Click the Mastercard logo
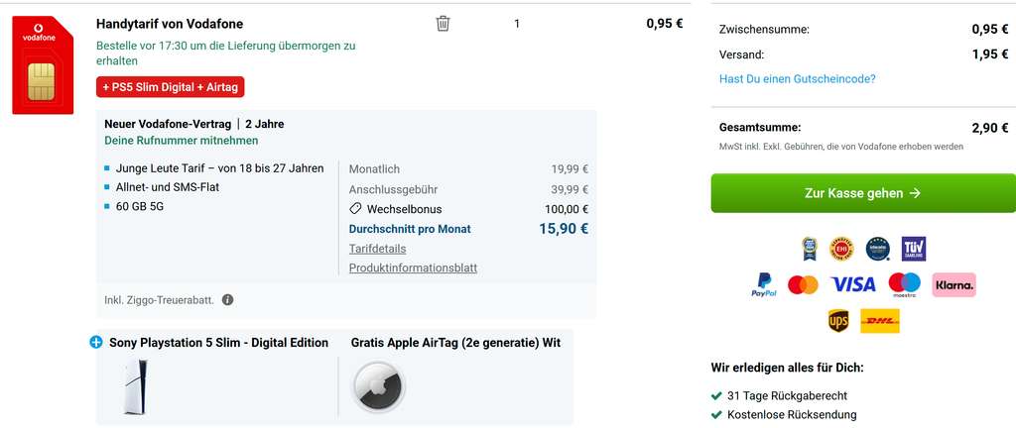Viewport: 1016px width, 428px height. click(x=803, y=284)
